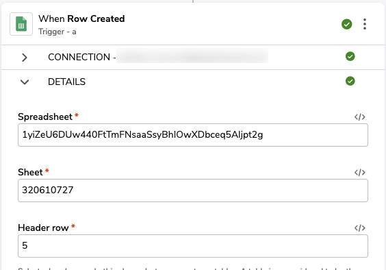Click the Header row field label
This screenshot has width=386, height=270.
coord(43,228)
